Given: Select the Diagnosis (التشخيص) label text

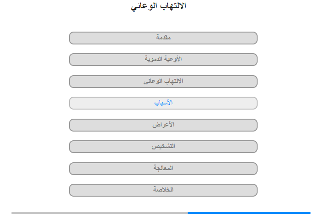Looking at the screenshot, I should pyautogui.click(x=163, y=146).
